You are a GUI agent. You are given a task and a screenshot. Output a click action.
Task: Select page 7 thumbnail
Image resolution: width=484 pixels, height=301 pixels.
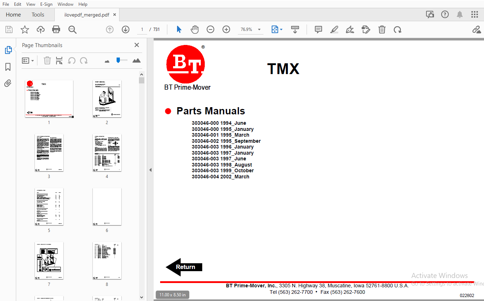point(49,261)
